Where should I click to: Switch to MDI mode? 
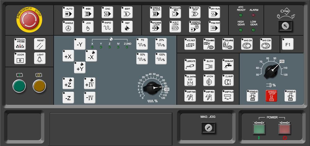[88, 12]
